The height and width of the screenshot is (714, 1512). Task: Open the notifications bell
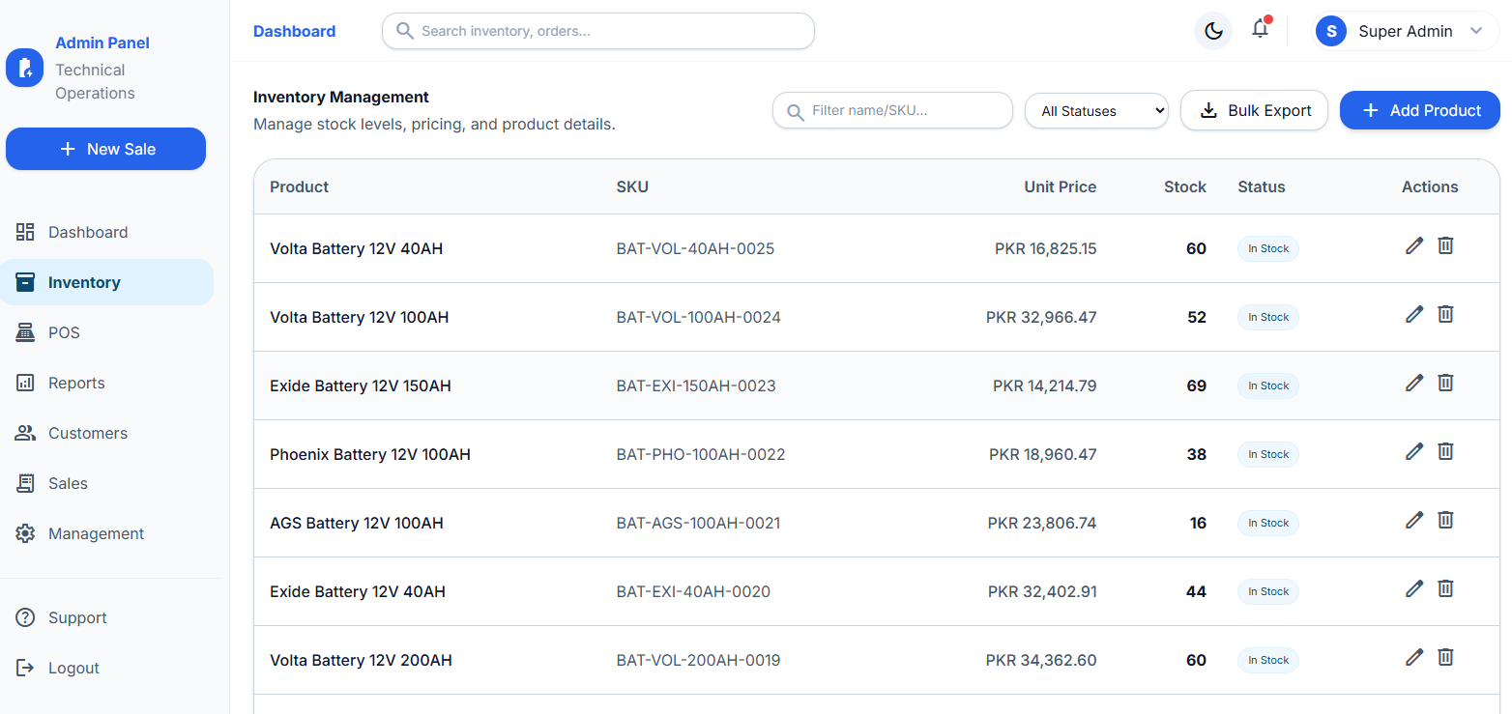[x=1260, y=29]
